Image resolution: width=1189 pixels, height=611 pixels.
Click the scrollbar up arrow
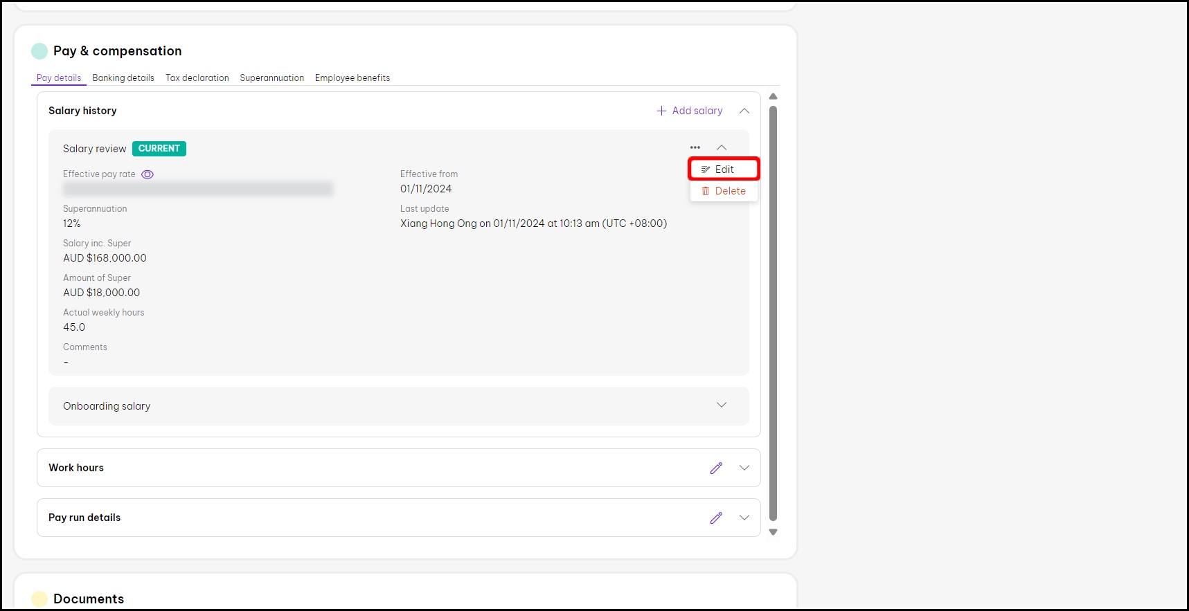point(773,97)
